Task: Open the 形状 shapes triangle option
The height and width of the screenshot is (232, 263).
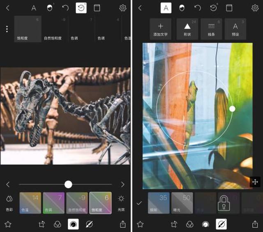Action: coord(187,29)
